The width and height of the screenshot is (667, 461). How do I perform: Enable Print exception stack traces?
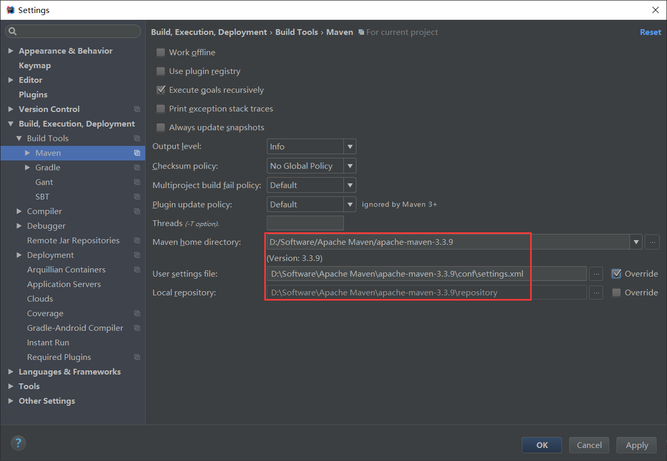[161, 109]
